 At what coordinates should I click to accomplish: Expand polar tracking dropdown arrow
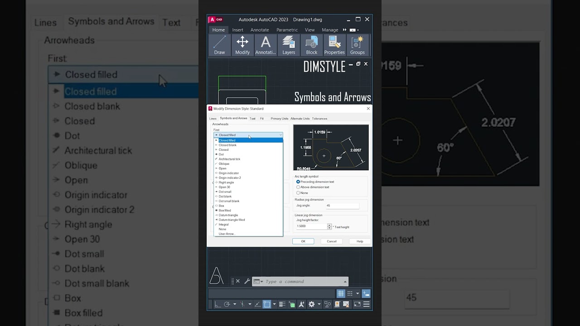tap(235, 304)
